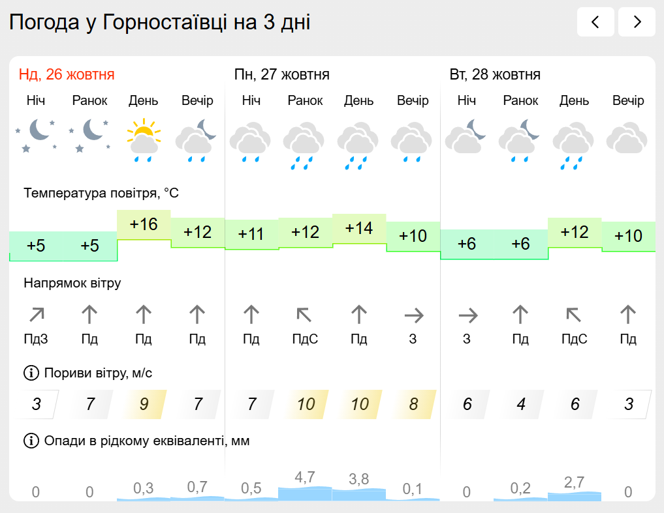Click the next arrow button
The height and width of the screenshot is (513, 664).
coord(637,22)
